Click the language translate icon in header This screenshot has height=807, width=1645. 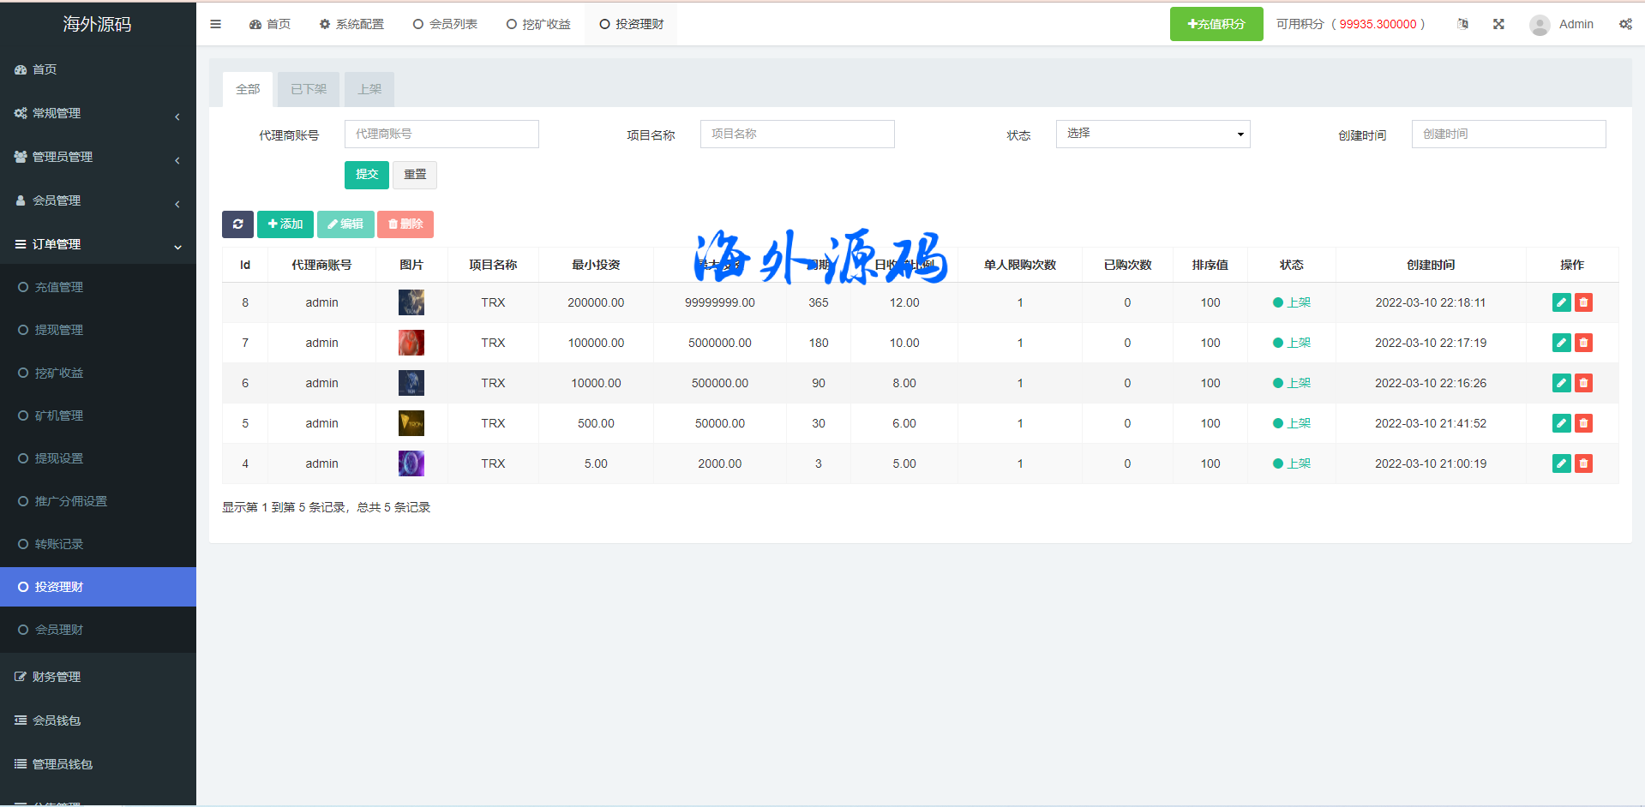(1462, 24)
